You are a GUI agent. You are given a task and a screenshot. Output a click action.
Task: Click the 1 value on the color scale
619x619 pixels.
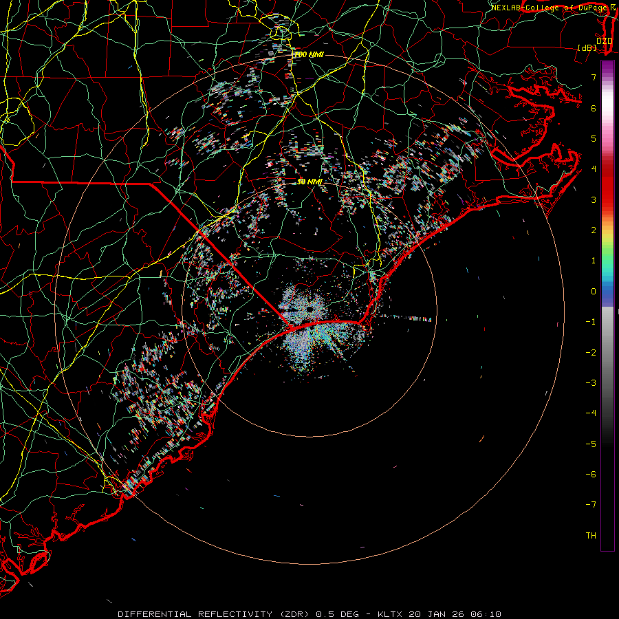[x=594, y=261]
